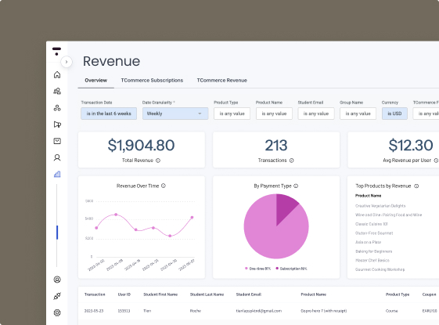Viewport: 439px width, 325px height.
Task: Open the bar chart analytics sidebar icon
Action: pos(57,175)
